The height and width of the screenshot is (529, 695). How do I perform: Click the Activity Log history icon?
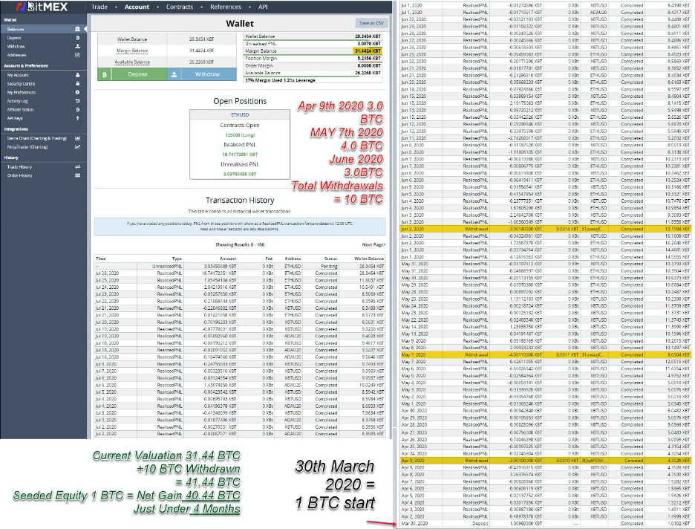tap(77, 101)
